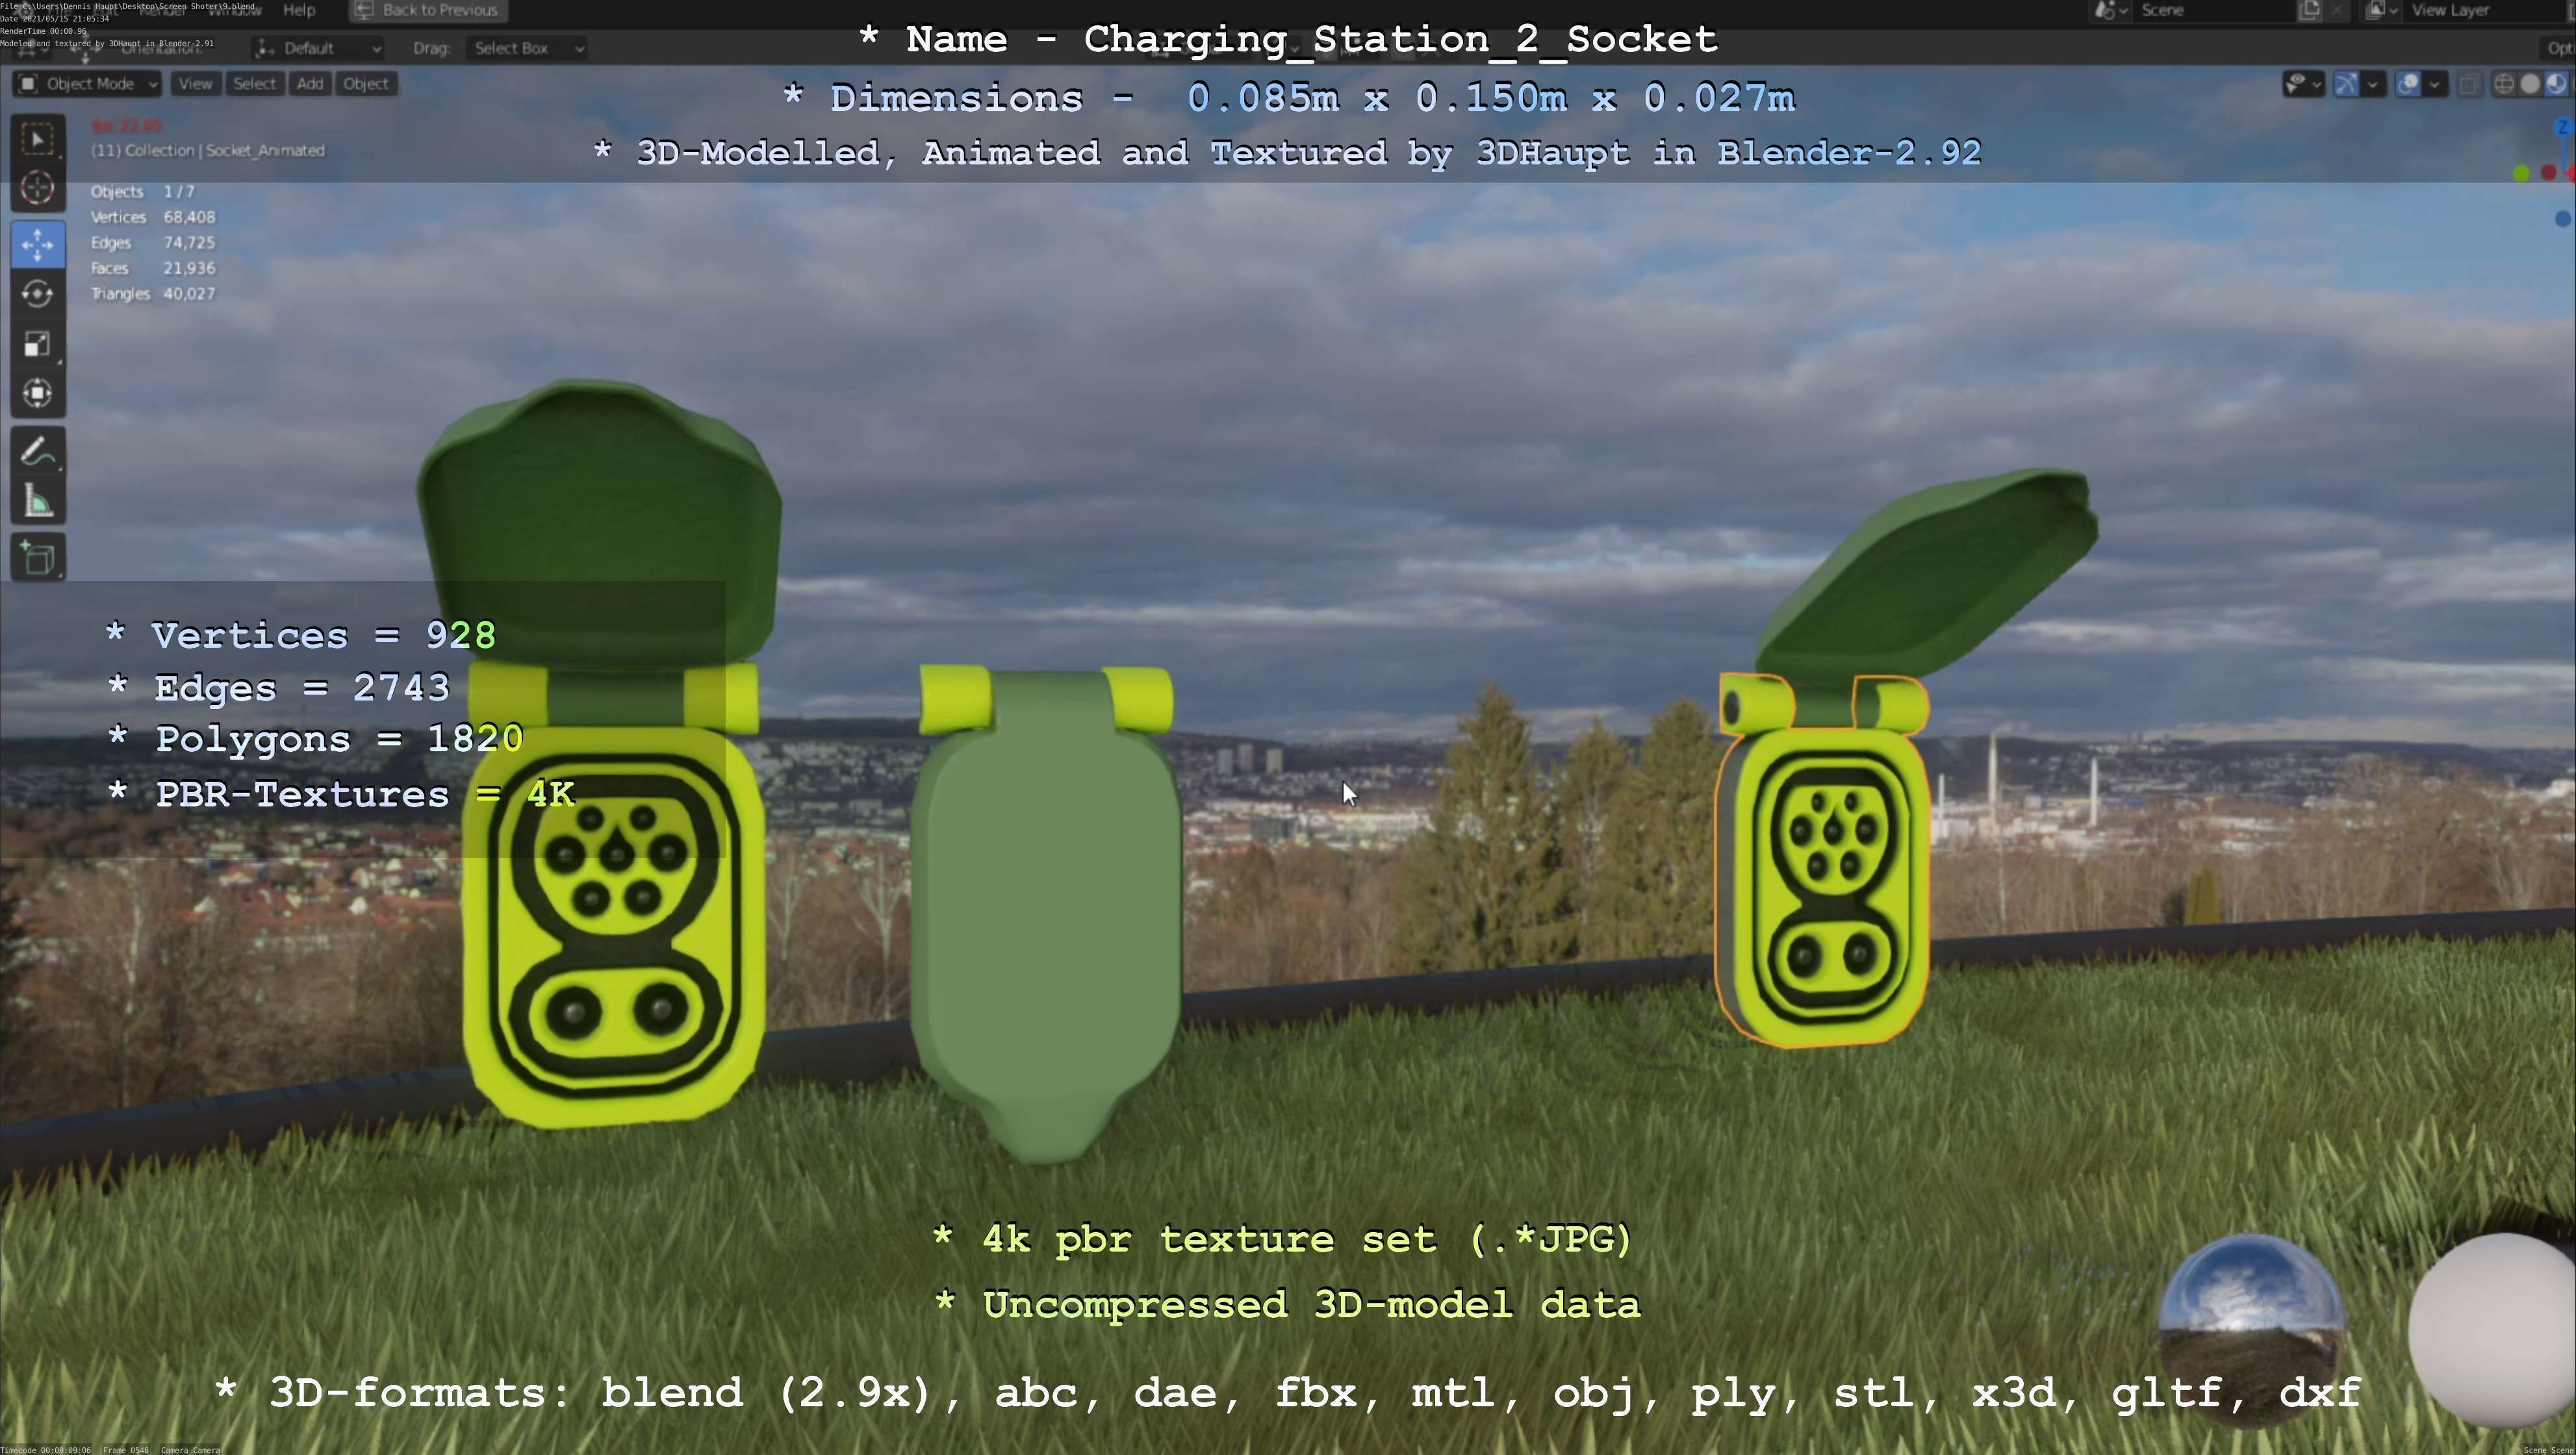Click the Z axis gizmo circle

pos(2563,127)
